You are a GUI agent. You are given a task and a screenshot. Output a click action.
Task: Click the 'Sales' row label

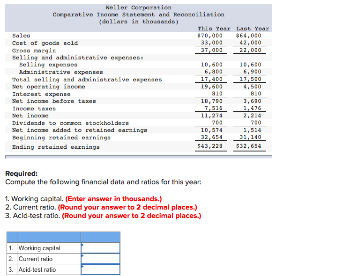[21, 36]
